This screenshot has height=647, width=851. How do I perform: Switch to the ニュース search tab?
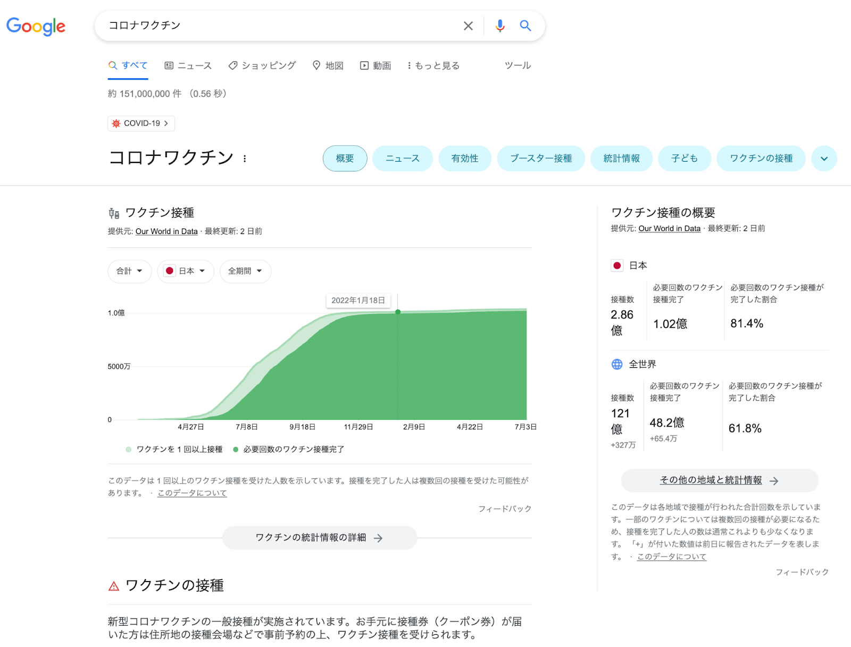click(188, 65)
